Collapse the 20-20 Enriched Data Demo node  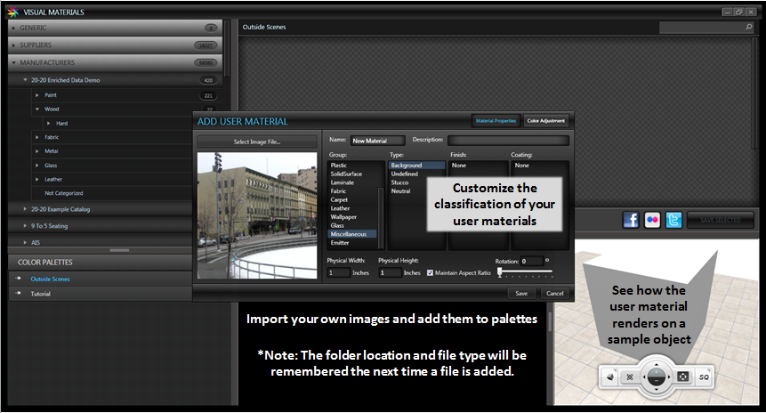click(26, 80)
